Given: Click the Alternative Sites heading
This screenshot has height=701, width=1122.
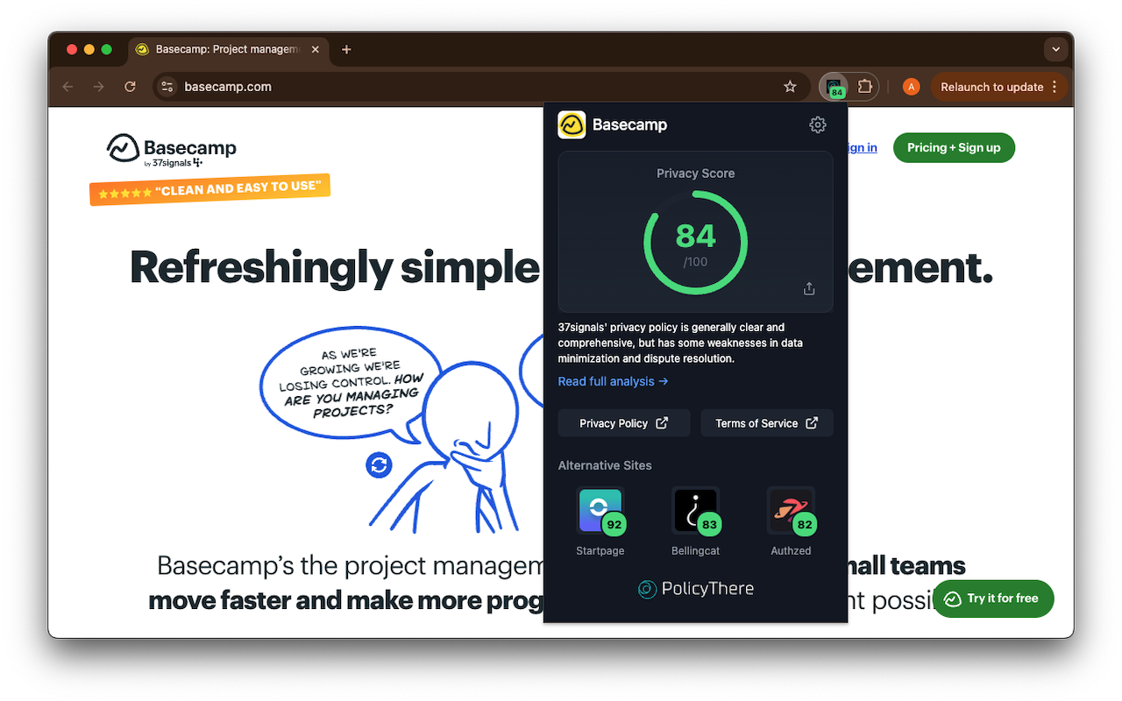Looking at the screenshot, I should (605, 465).
